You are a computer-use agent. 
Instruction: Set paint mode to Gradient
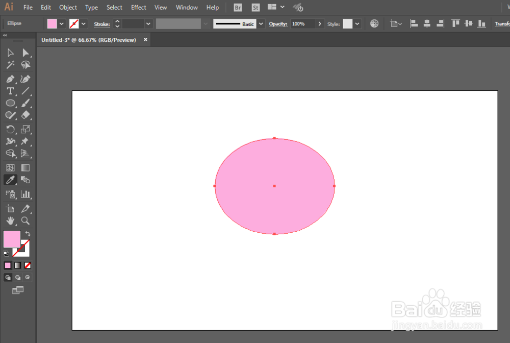[x=17, y=265]
